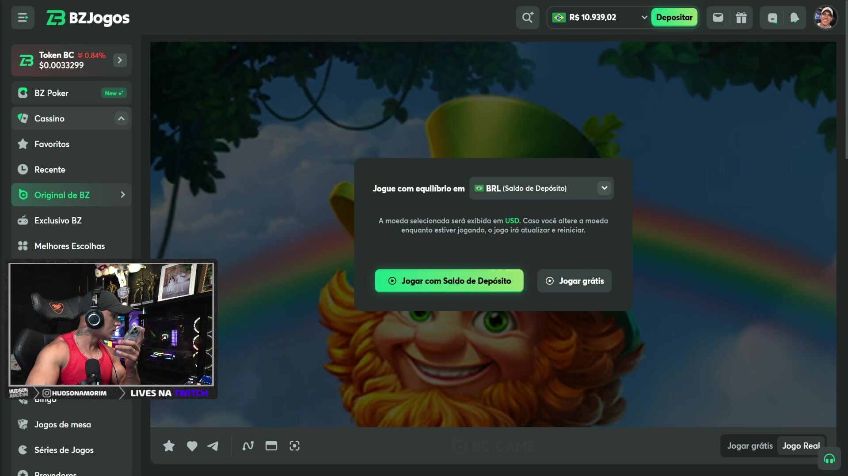Open Recente in the sidebar
Viewport: 848px width, 476px height.
tap(71, 170)
